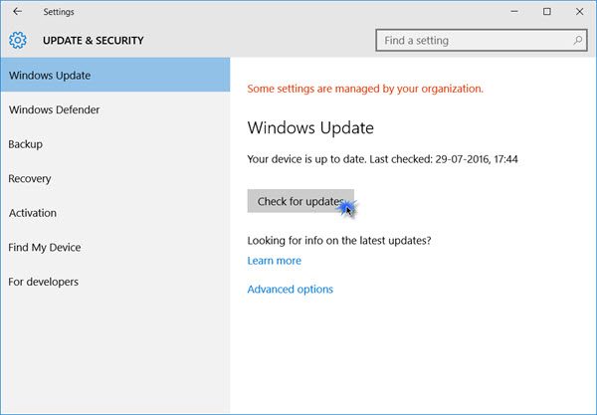
Task: Click the Settings gear icon
Action: pyautogui.click(x=18, y=40)
